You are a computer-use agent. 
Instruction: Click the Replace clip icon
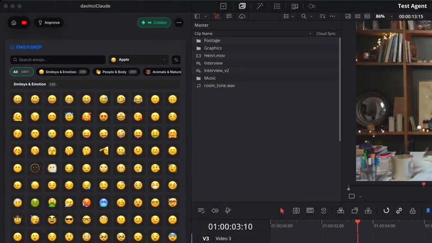[x=368, y=211]
